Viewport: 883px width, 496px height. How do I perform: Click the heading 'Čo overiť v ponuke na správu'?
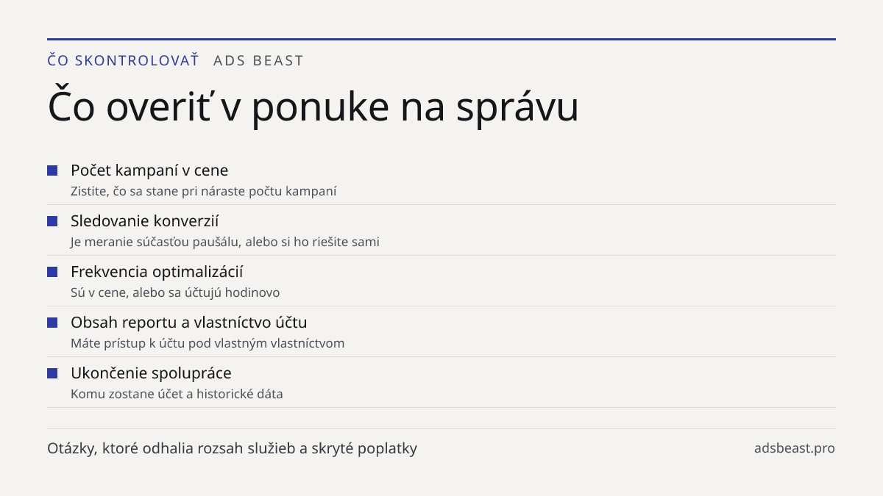point(313,107)
